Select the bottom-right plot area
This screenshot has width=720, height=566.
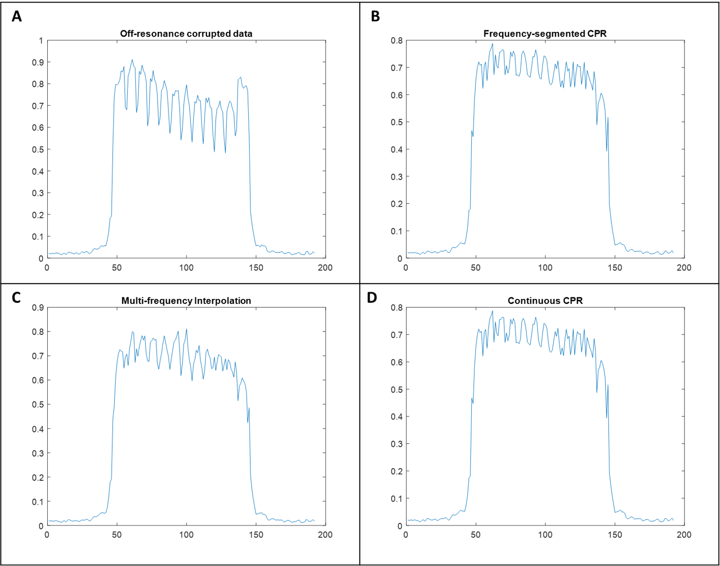[x=545, y=416]
